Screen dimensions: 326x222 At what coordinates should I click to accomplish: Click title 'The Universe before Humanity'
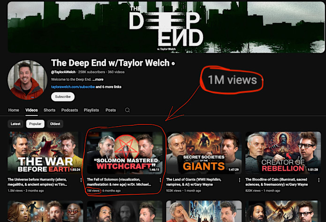[38, 182]
